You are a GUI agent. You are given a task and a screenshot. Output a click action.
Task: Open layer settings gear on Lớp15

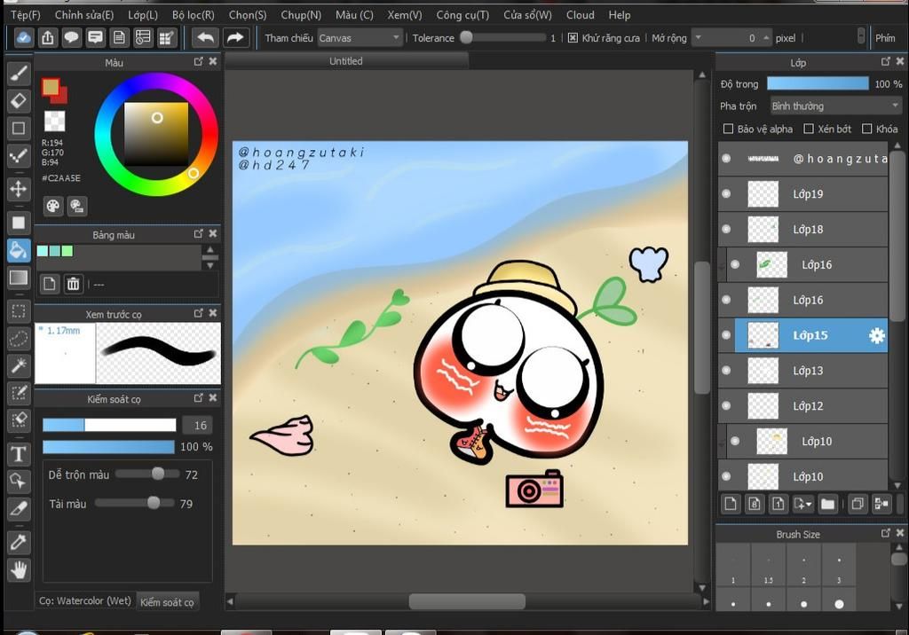(876, 335)
